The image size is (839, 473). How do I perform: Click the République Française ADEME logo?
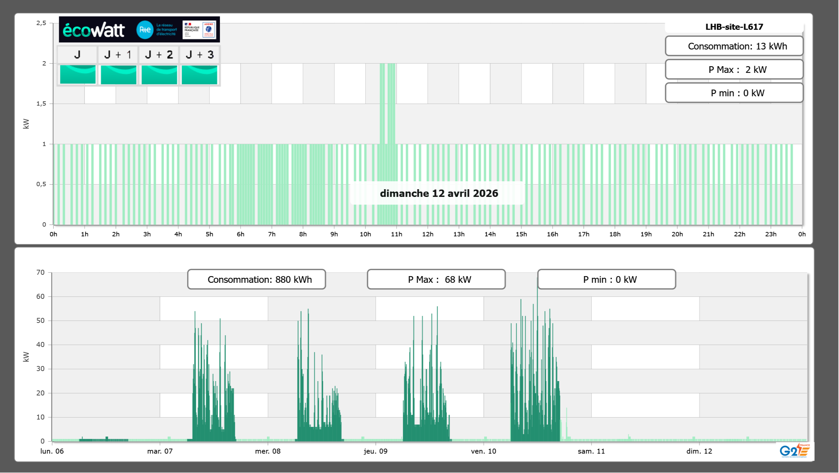point(199,30)
